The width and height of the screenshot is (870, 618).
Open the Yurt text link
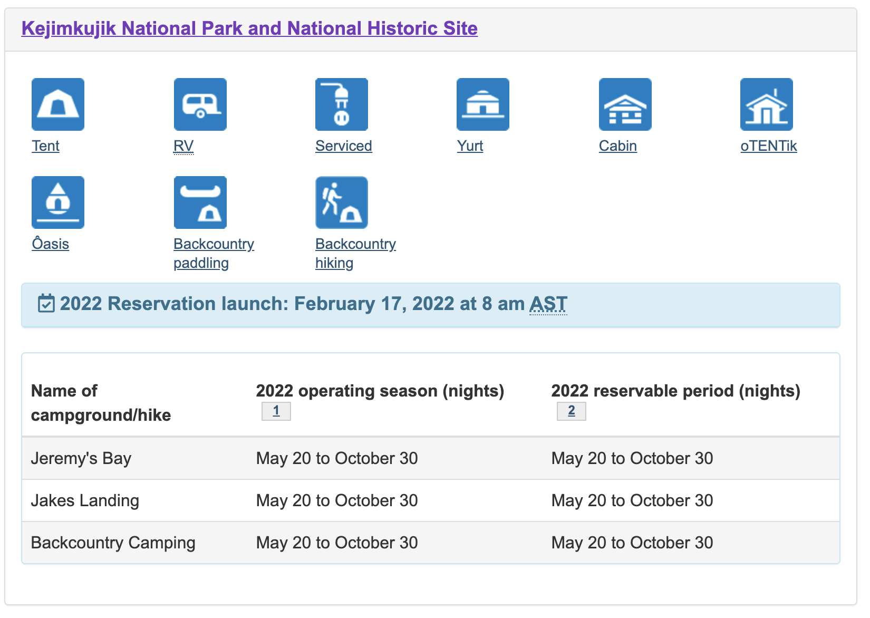pos(470,146)
